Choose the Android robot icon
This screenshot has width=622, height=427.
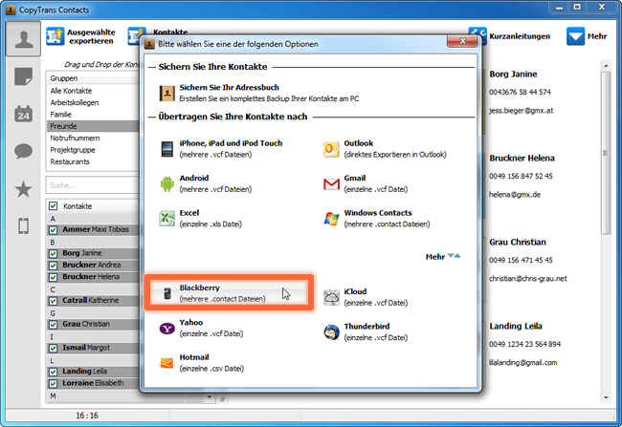point(167,183)
